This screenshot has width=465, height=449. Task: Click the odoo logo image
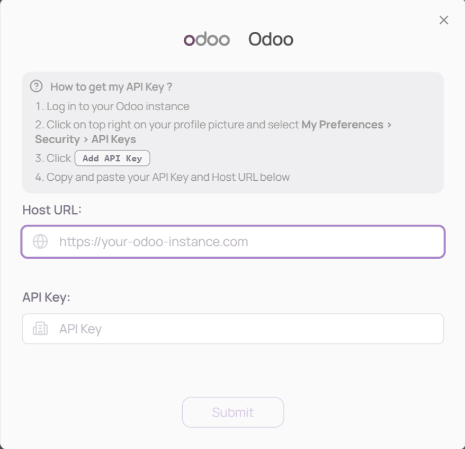(207, 40)
